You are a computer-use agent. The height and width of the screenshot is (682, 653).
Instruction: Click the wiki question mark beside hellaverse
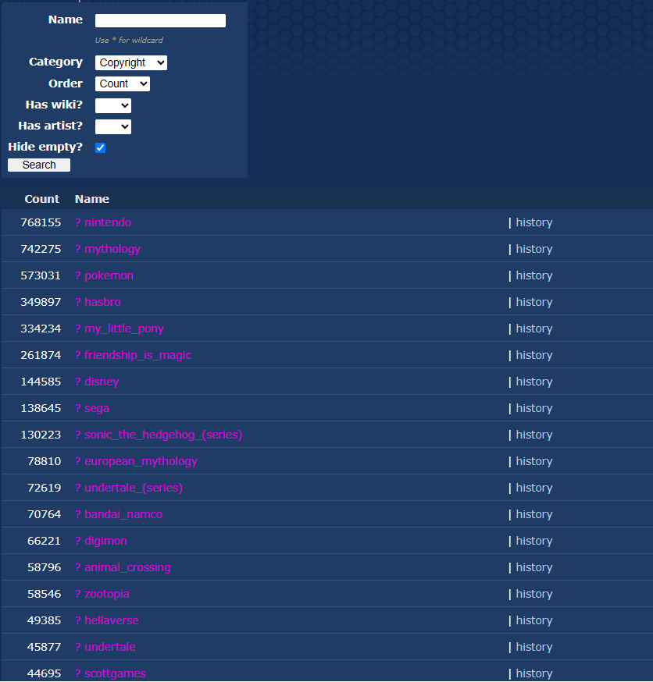[78, 620]
